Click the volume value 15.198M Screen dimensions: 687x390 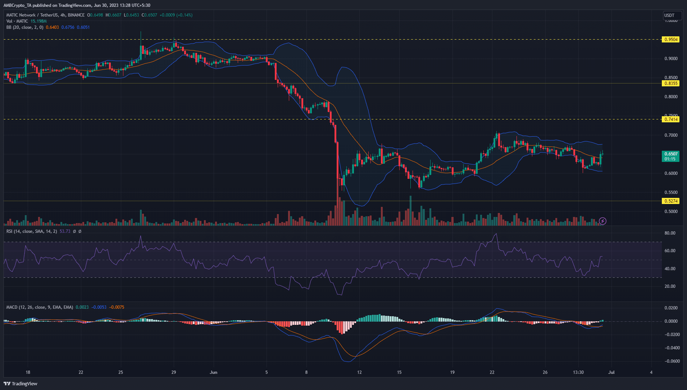[38, 21]
